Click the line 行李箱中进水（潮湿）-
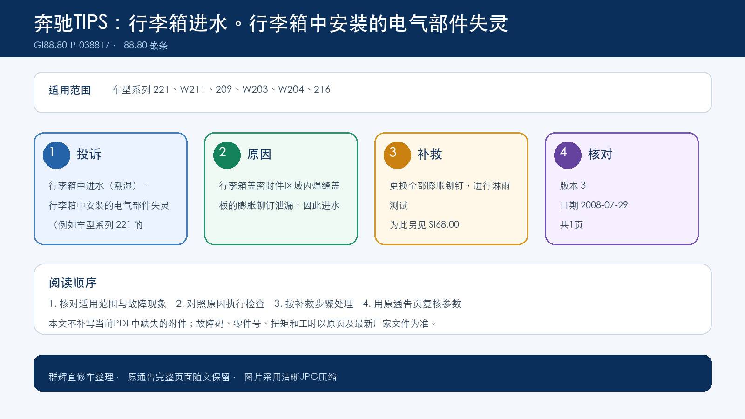This screenshot has height=419, width=745. (x=98, y=186)
